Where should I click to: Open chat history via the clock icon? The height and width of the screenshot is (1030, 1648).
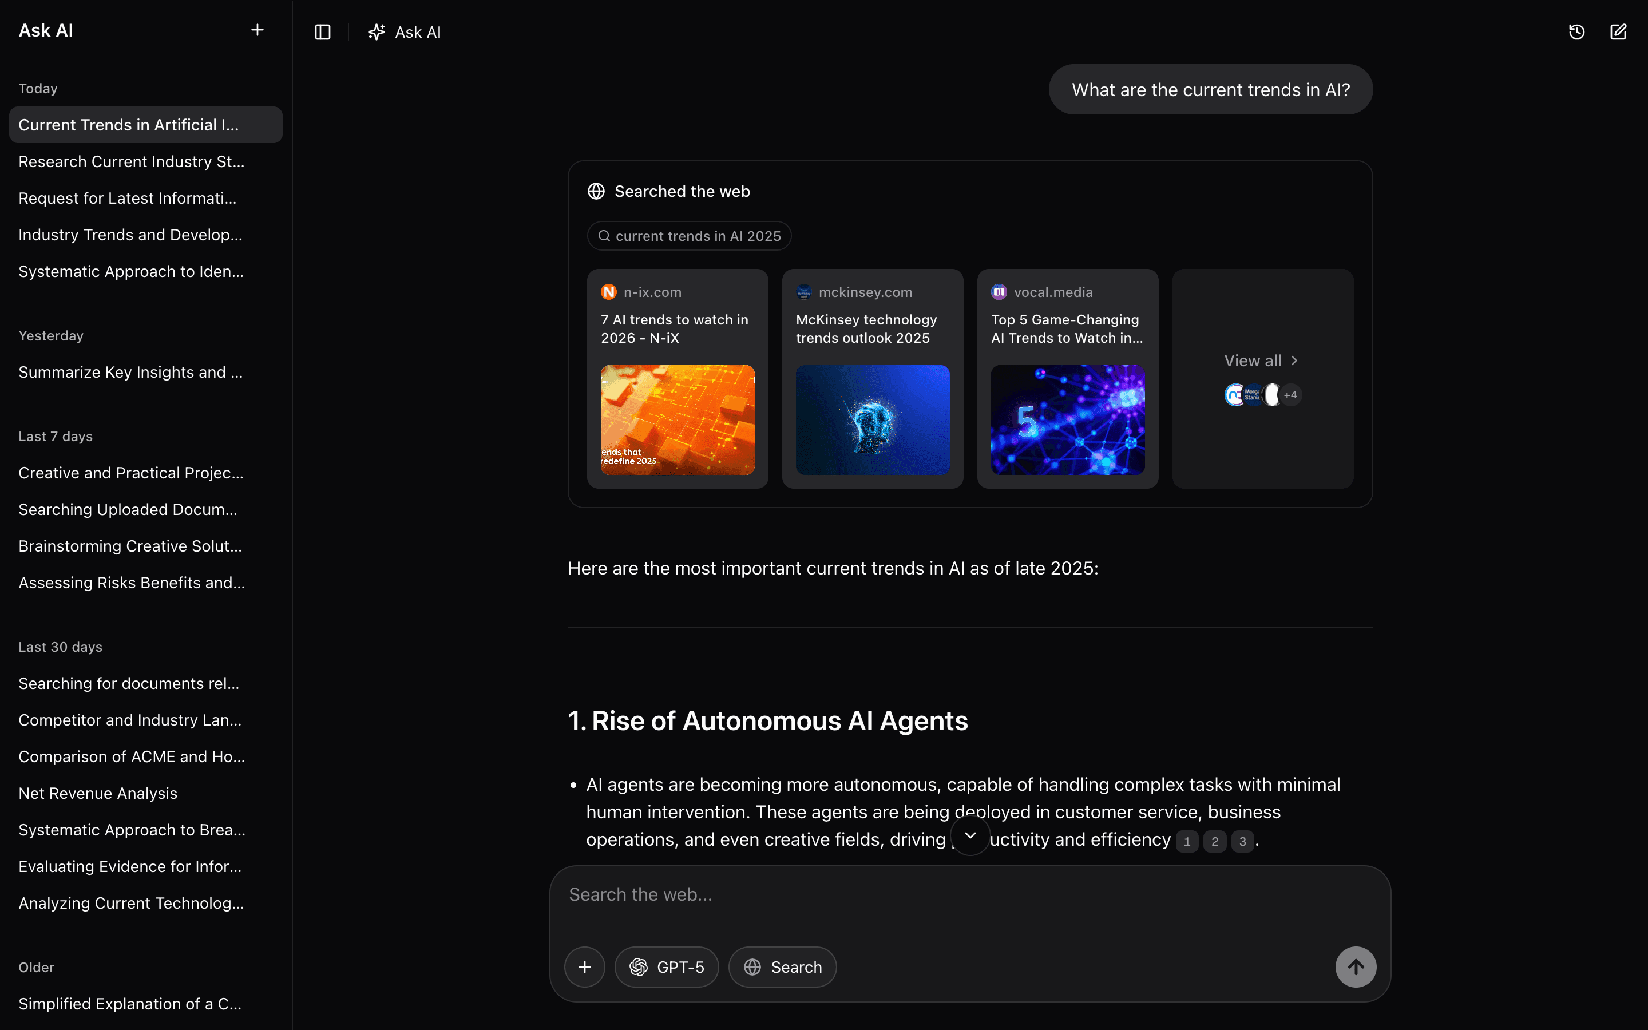[x=1576, y=31]
